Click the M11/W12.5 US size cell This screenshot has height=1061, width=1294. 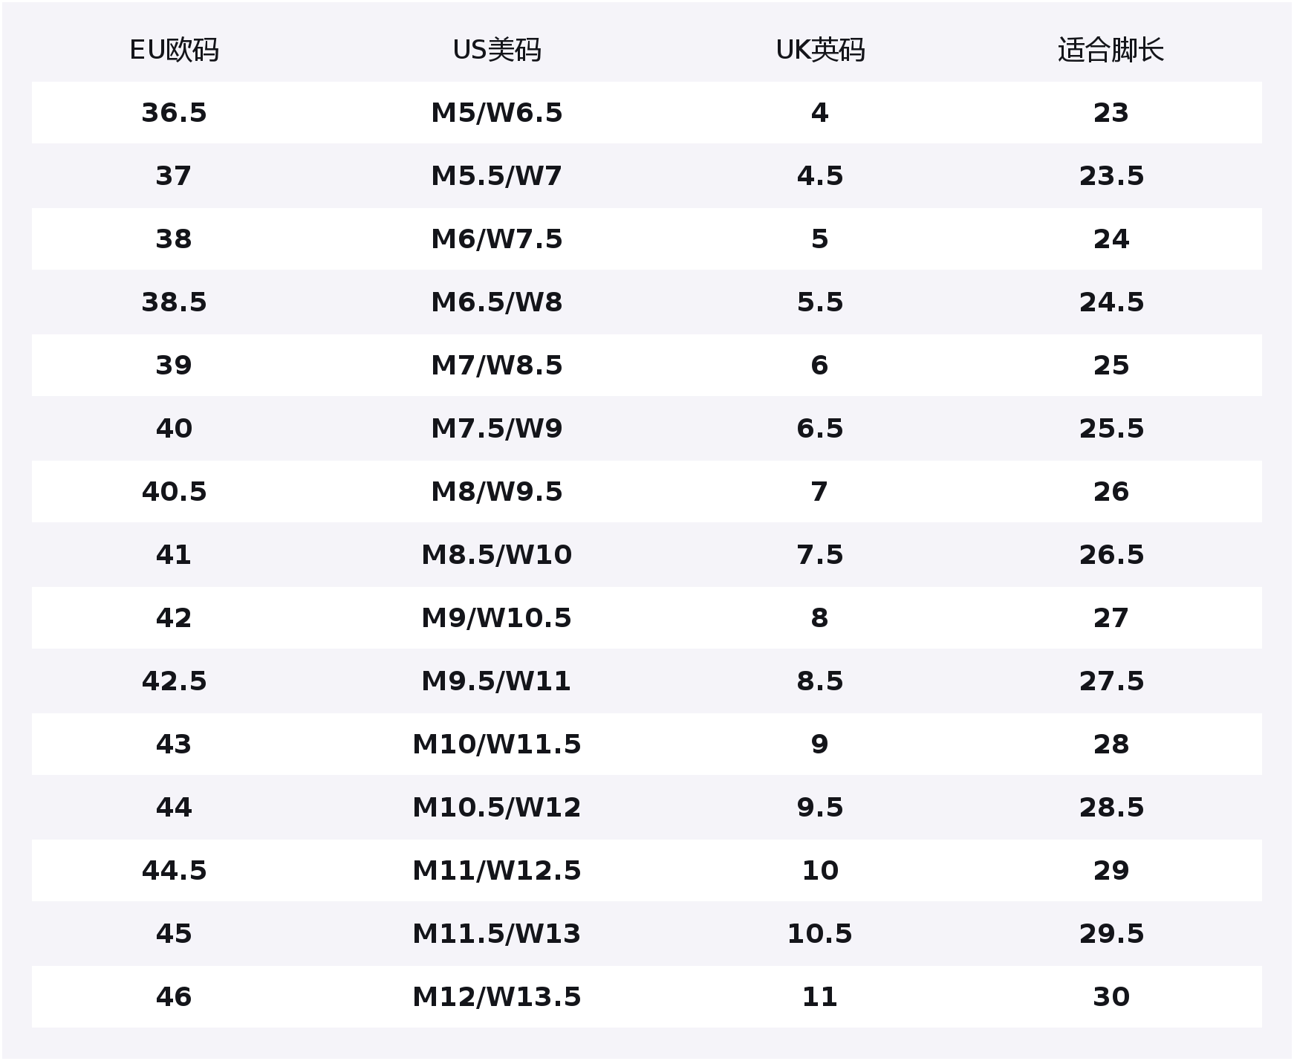pos(496,871)
